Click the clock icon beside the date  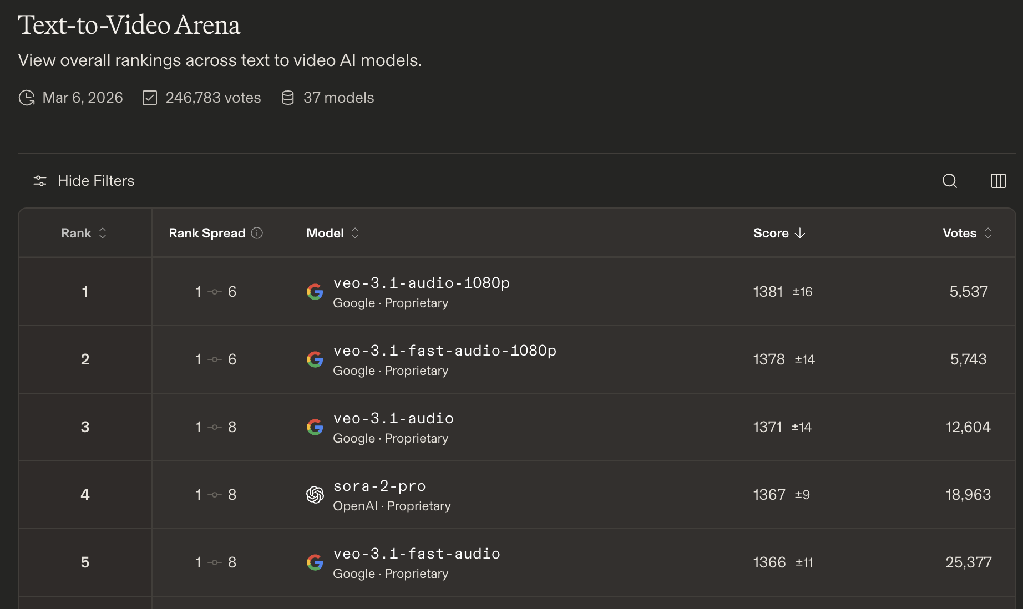[27, 98]
